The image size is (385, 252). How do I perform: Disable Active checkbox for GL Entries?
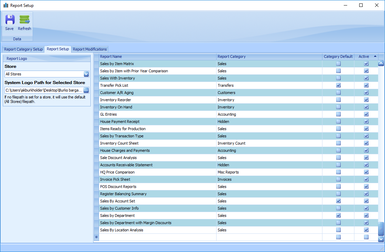click(x=366, y=114)
